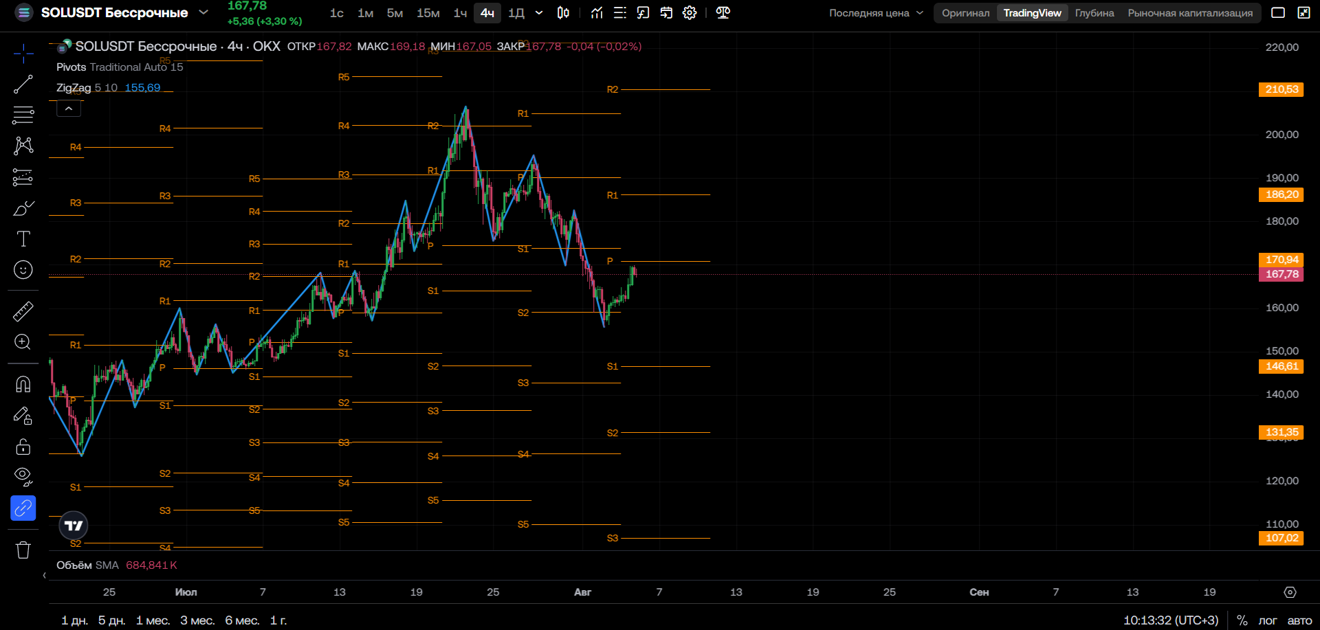Open the candlestick chart type selector
This screenshot has height=630, width=1320.
click(x=563, y=13)
